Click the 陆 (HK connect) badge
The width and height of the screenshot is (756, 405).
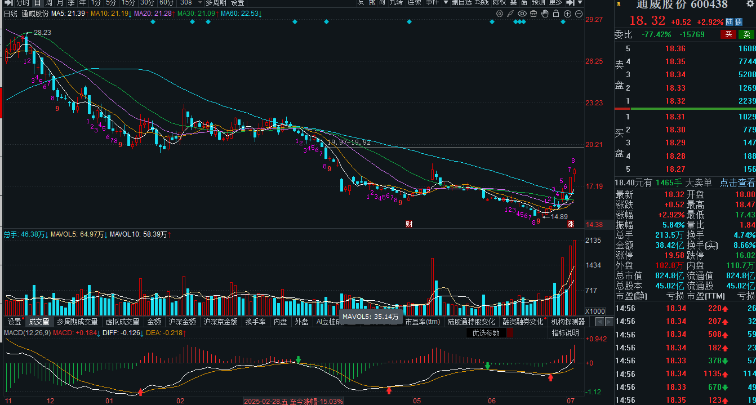click(729, 21)
